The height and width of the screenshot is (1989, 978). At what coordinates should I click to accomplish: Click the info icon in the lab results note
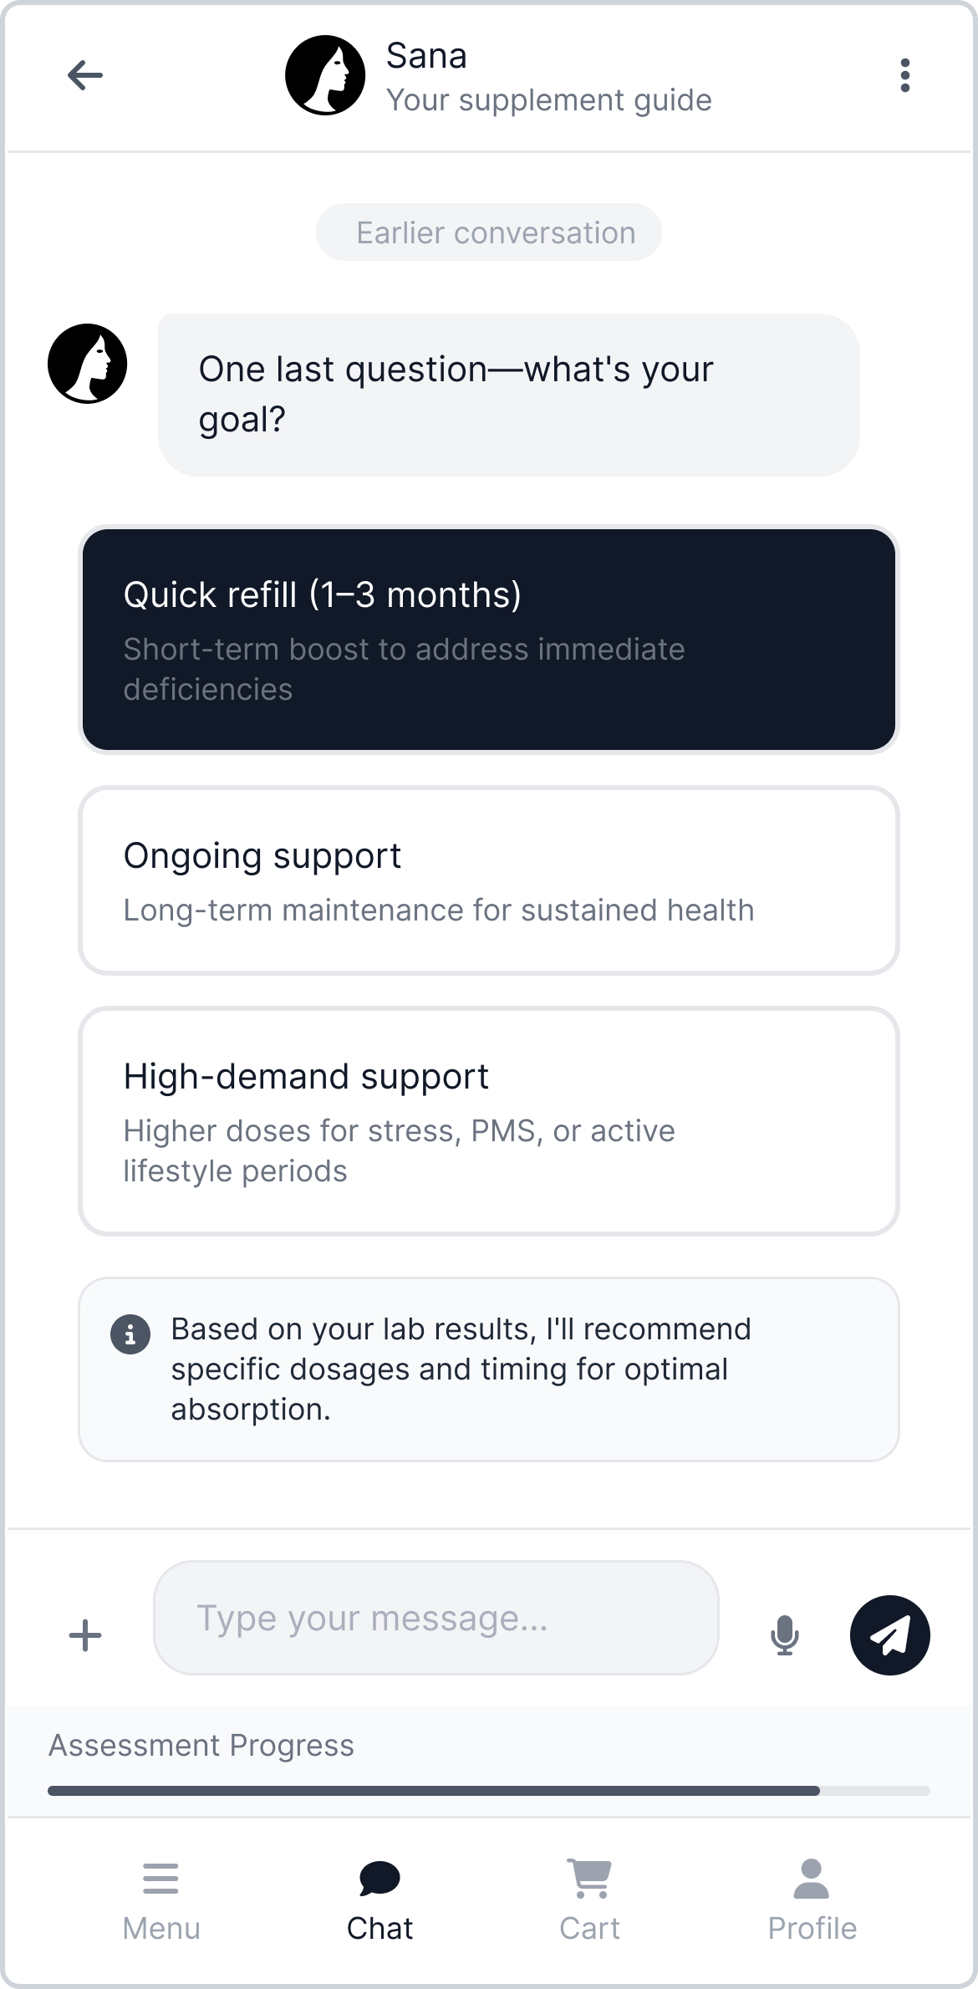pyautogui.click(x=130, y=1334)
